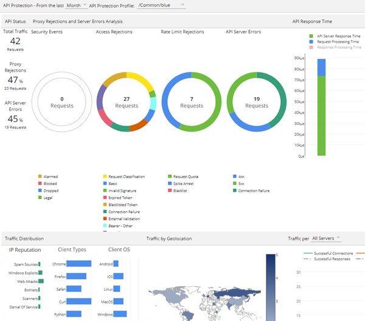Click the Request Classification legend marker

click(x=104, y=177)
